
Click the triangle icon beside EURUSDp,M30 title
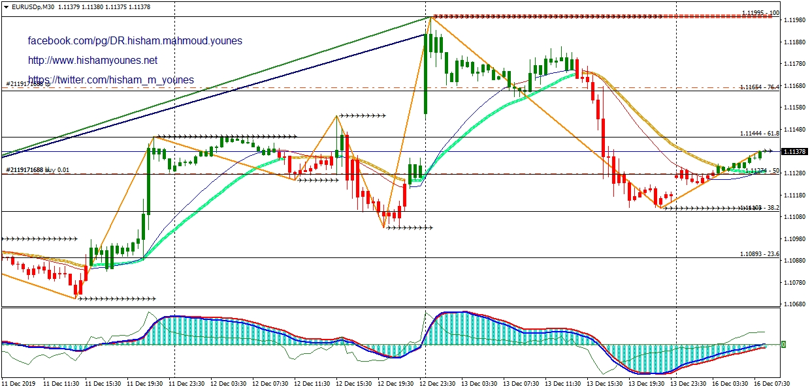[x=6, y=7]
